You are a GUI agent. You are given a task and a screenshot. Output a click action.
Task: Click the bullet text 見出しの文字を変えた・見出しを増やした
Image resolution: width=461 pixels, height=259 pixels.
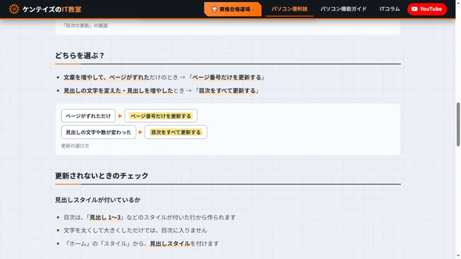118,91
